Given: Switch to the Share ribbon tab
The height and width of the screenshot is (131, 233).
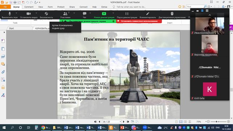Looking at the screenshot, I should [72, 7].
